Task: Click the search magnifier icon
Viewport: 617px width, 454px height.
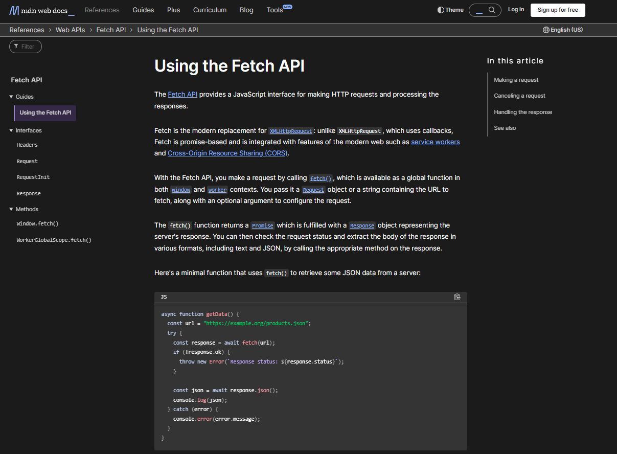Action: point(492,10)
